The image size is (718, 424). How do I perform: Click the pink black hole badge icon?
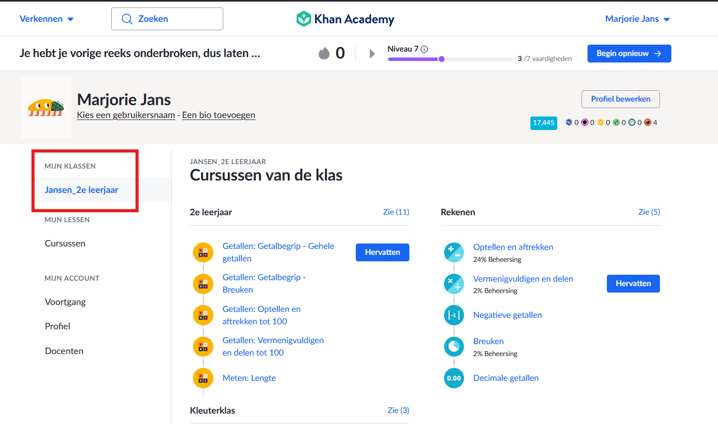pyautogui.click(x=585, y=122)
